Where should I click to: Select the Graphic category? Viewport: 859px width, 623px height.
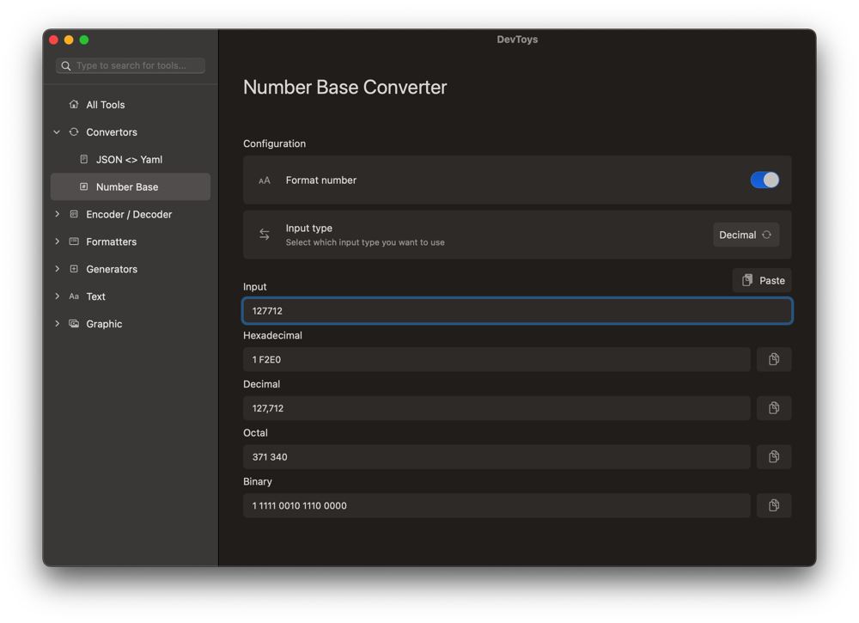[x=105, y=324]
